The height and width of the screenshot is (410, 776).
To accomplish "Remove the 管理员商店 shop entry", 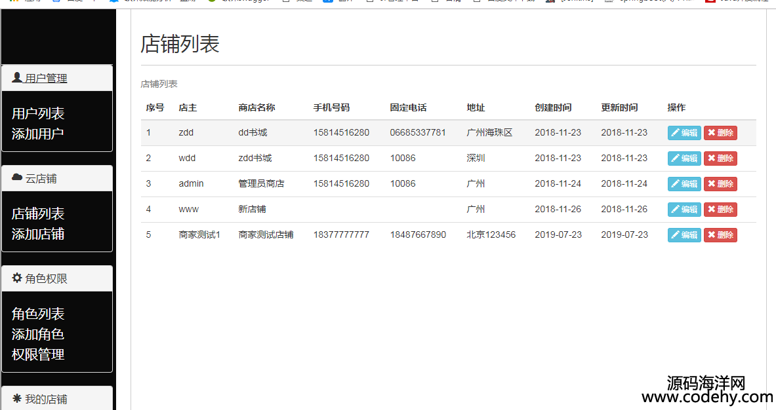I will [x=720, y=184].
